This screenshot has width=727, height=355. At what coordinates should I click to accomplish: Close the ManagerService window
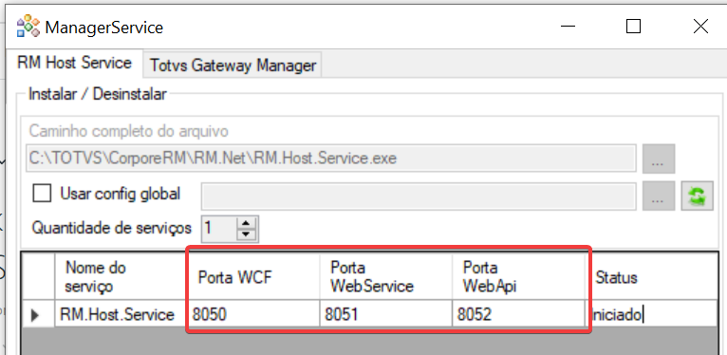(x=700, y=27)
